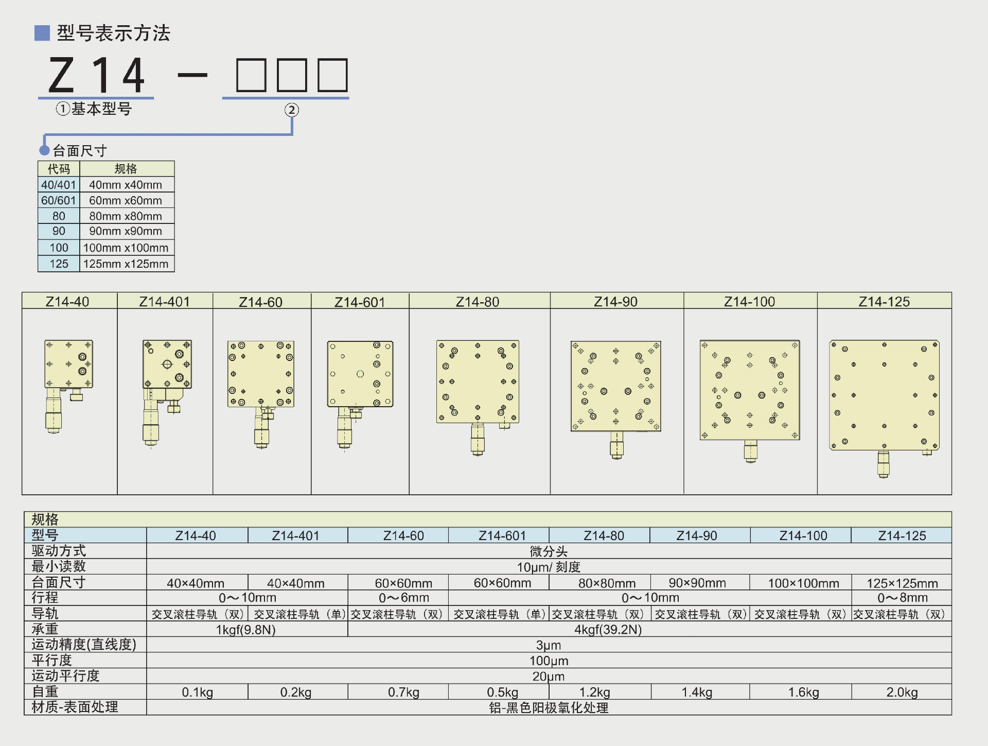This screenshot has width=988, height=746.
Task: Click the Z14-401 stage drawing
Action: (x=167, y=365)
